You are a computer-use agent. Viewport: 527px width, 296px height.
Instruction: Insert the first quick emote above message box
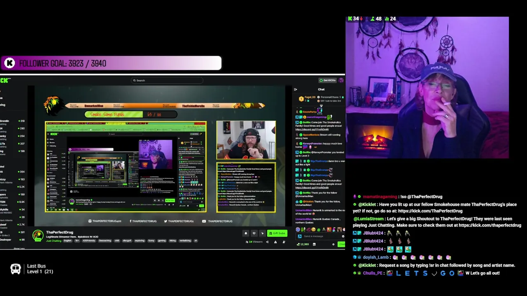(298, 230)
